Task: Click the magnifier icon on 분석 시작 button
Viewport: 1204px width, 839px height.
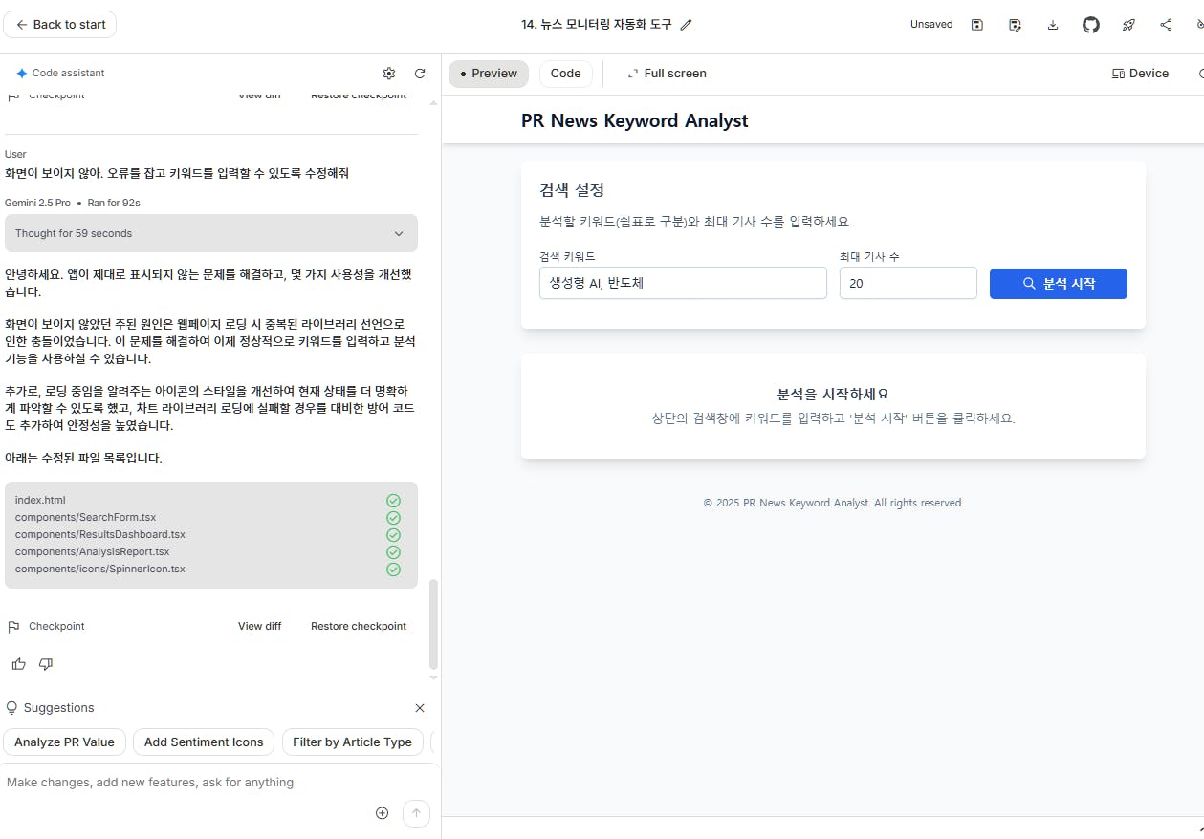Action: click(1029, 283)
